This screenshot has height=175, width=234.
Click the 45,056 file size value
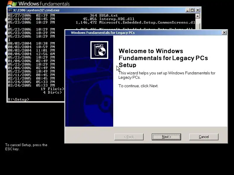coord(90,19)
